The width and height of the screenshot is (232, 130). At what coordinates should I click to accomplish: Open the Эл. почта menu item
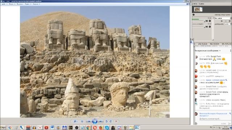20,4
